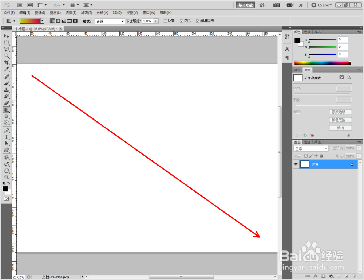
Task: Switch to the 绘画 workspace
Action: [276, 5]
